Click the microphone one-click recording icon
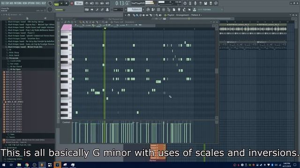Screen dimensions: 300x168 195,3
